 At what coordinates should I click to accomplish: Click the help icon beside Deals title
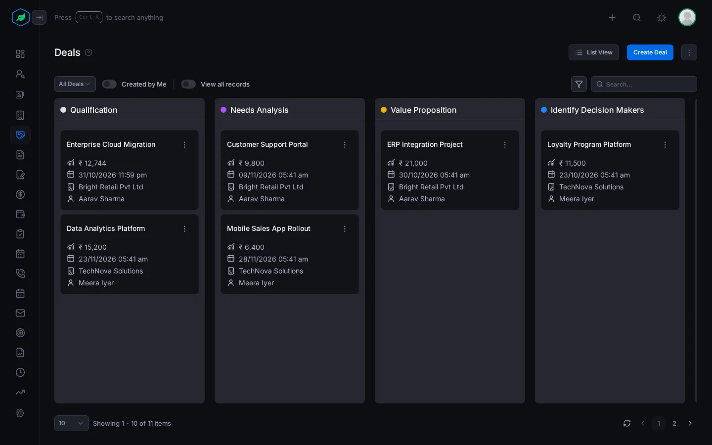(x=89, y=52)
